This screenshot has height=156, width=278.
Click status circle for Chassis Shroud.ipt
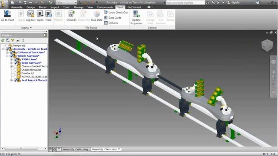(x=15, y=70)
